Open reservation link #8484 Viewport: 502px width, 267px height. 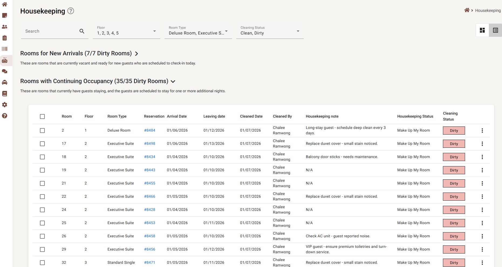click(x=149, y=131)
